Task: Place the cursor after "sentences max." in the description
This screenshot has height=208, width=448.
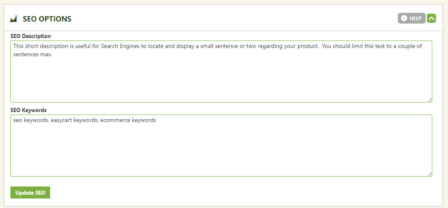Action: tap(52, 55)
